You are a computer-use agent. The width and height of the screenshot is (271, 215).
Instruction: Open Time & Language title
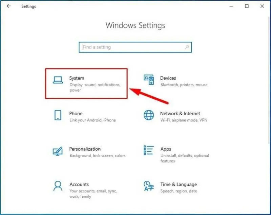coord(179,184)
